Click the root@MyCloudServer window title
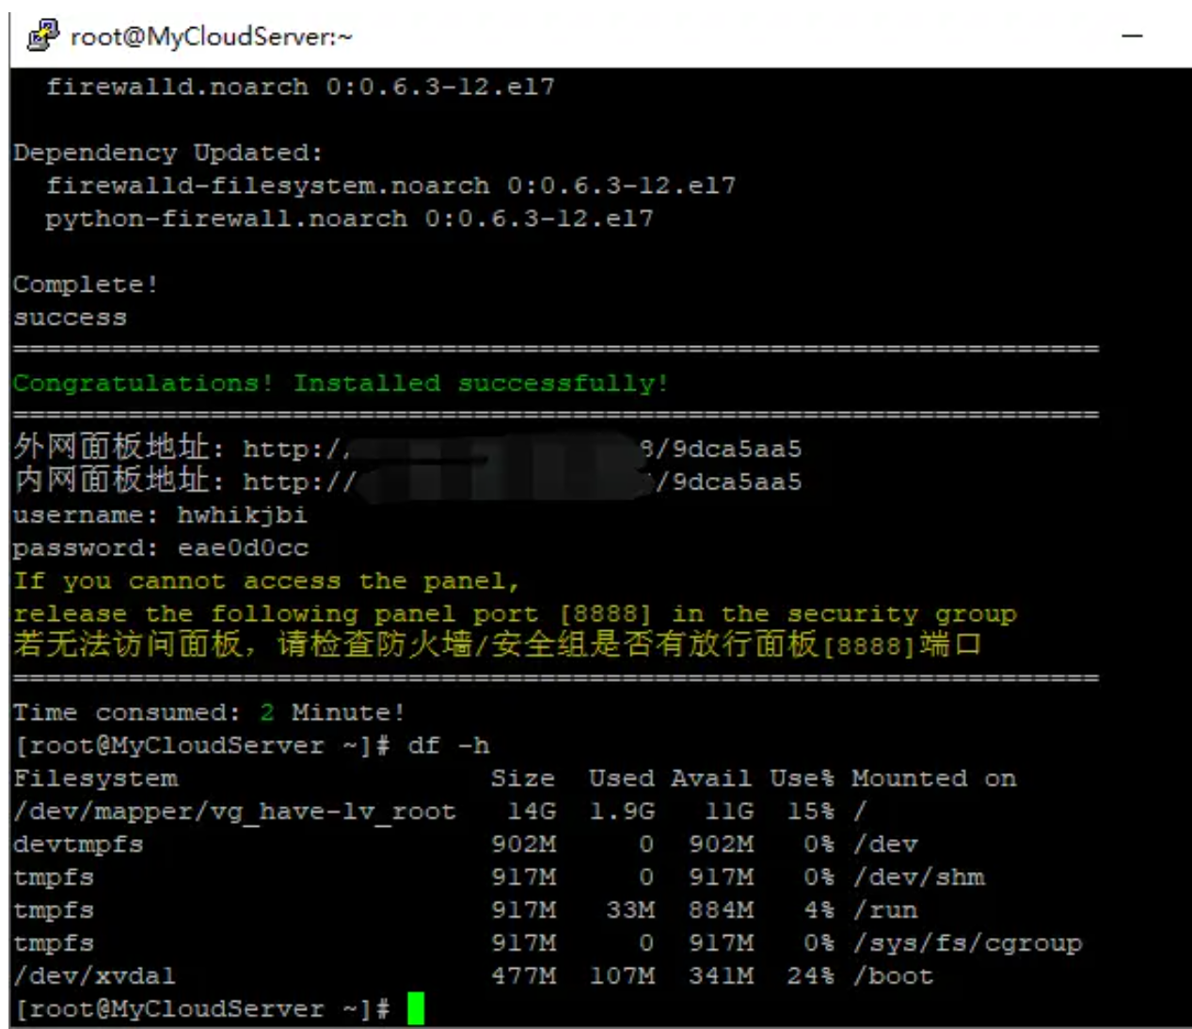Image resolution: width=1192 pixels, height=1029 pixels. 211,37
